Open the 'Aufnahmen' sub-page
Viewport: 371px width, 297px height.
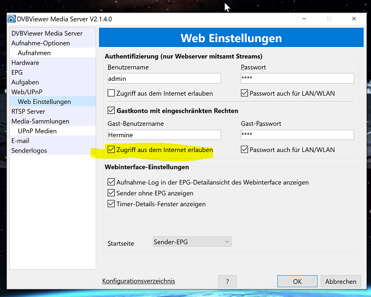(x=53, y=53)
